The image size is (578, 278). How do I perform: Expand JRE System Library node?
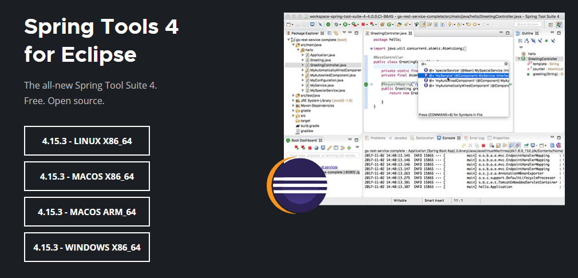click(293, 101)
